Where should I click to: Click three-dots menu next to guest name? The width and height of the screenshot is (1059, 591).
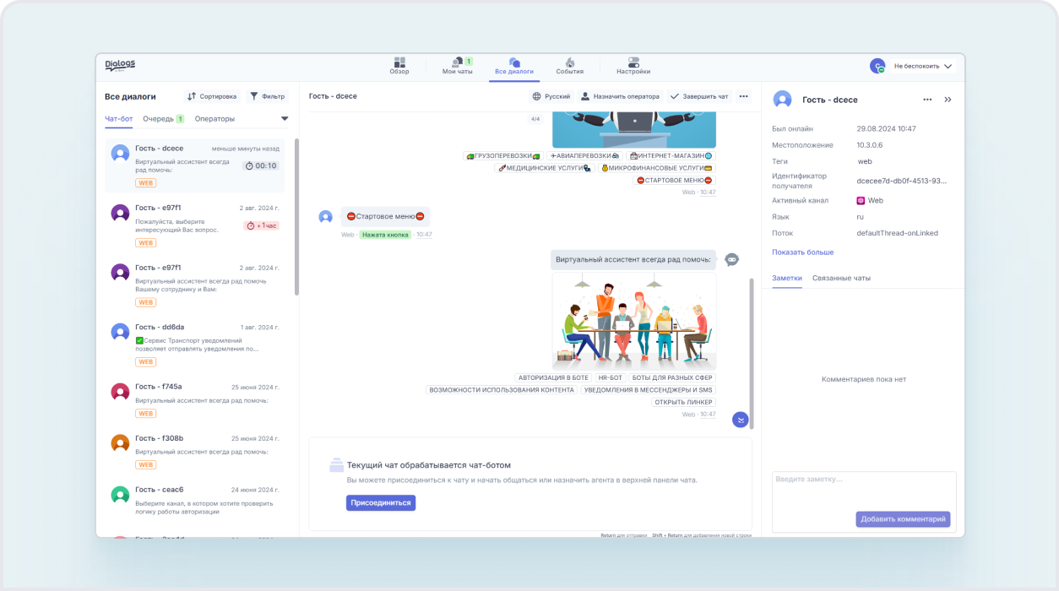click(x=927, y=100)
